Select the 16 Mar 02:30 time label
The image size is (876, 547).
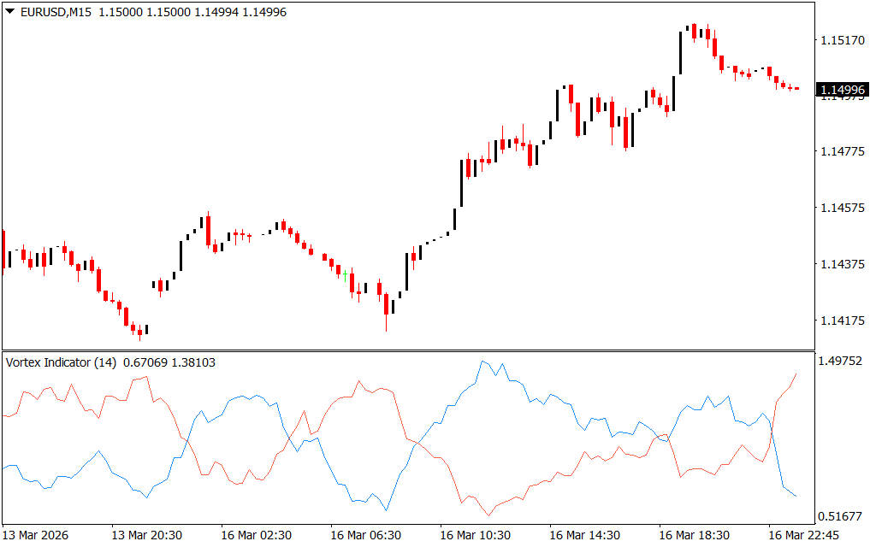point(256,535)
